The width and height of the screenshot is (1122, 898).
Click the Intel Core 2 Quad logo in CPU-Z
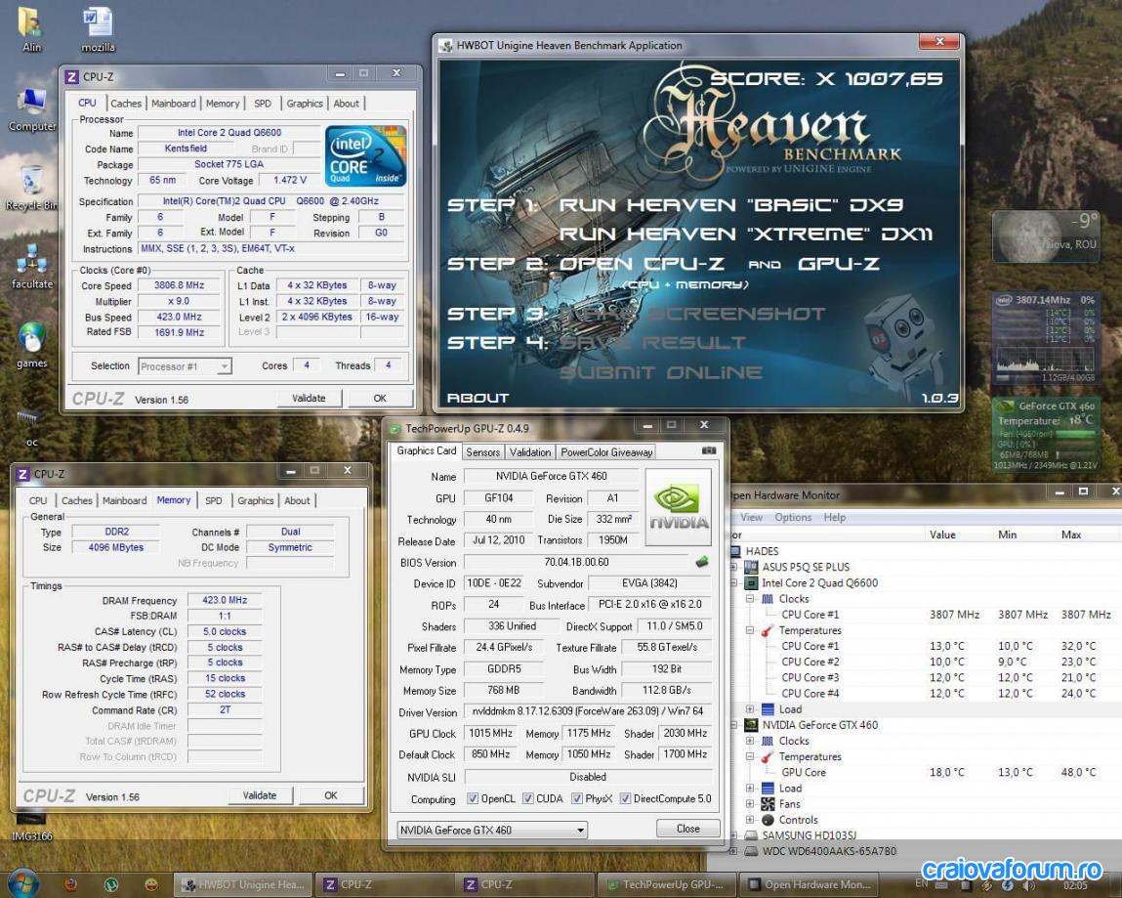(x=365, y=156)
